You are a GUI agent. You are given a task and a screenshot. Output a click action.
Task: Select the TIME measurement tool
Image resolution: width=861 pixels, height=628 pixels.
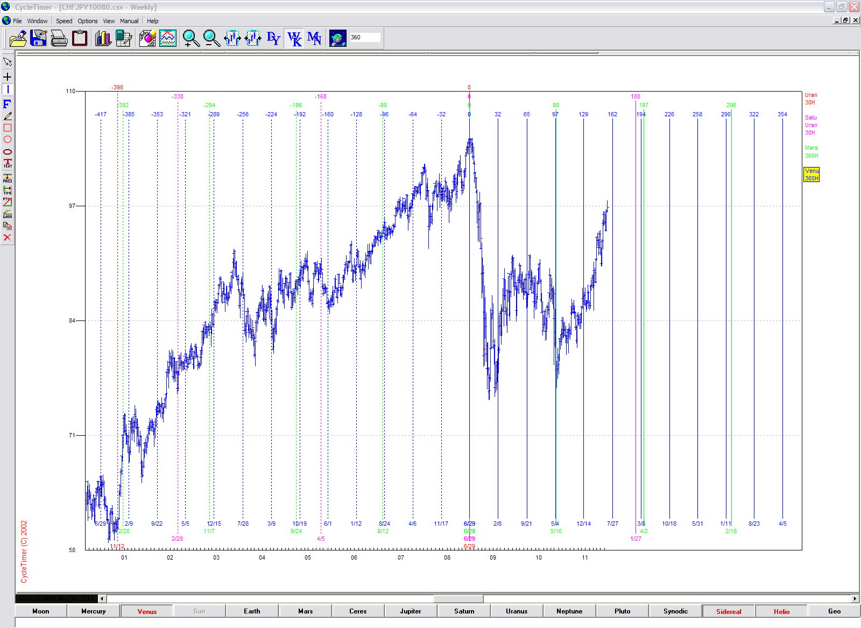8,190
